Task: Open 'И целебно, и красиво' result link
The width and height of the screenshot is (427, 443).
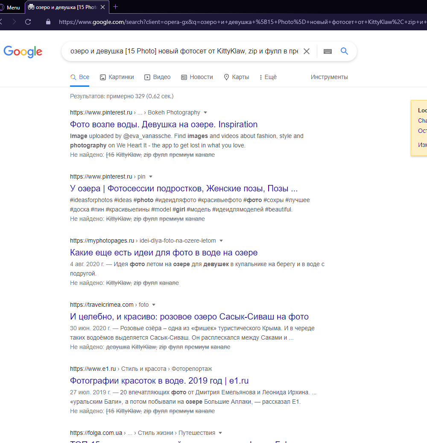Action: (x=189, y=317)
